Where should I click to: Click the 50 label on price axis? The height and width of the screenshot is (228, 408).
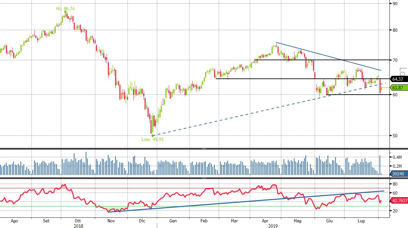[395, 135]
